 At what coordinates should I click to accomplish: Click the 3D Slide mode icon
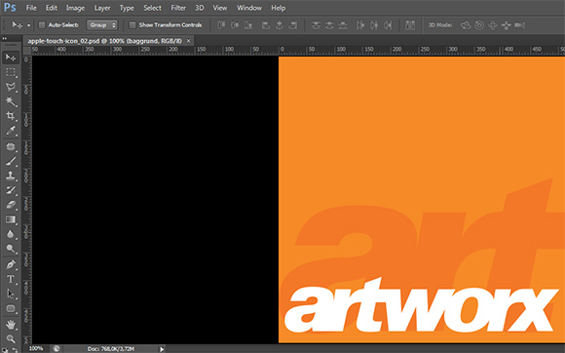(x=506, y=25)
